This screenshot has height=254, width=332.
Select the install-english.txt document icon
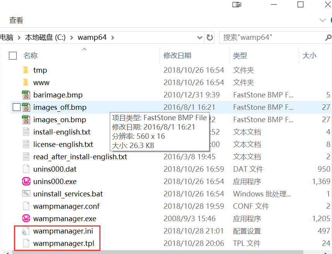[26, 132]
